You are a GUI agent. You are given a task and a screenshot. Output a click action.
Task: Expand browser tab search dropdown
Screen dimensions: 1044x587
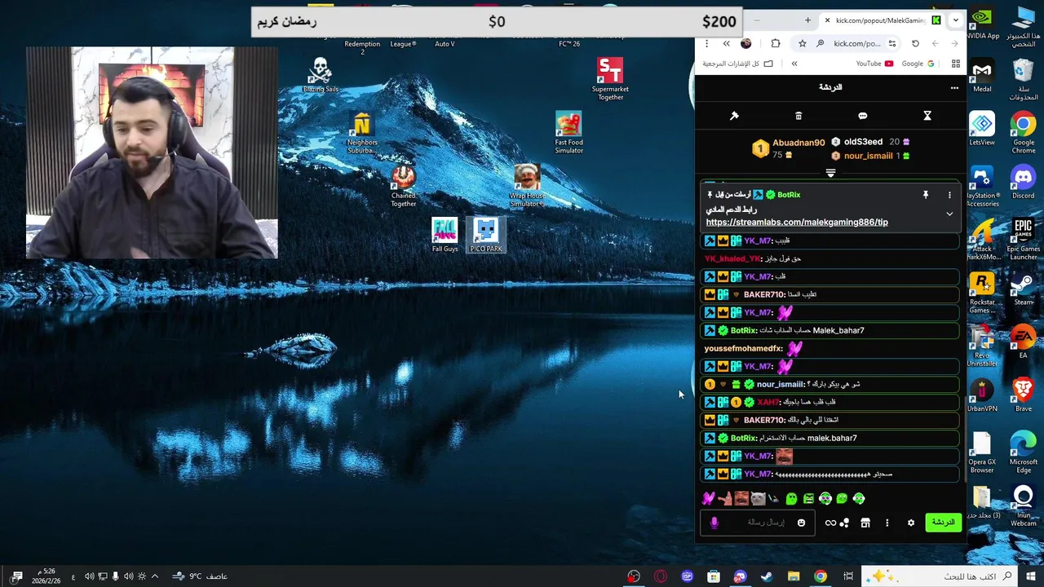coord(955,20)
